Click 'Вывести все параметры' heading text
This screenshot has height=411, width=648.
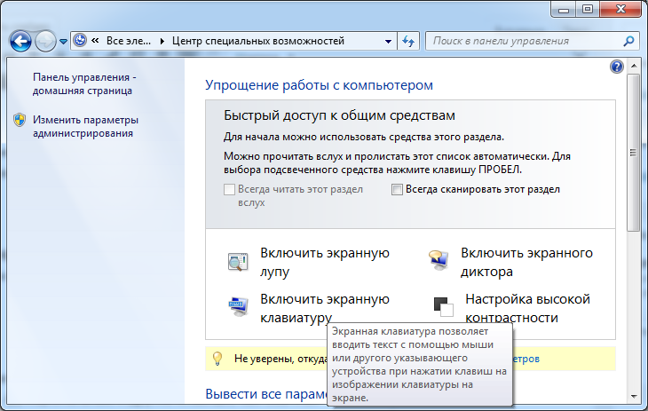click(266, 393)
